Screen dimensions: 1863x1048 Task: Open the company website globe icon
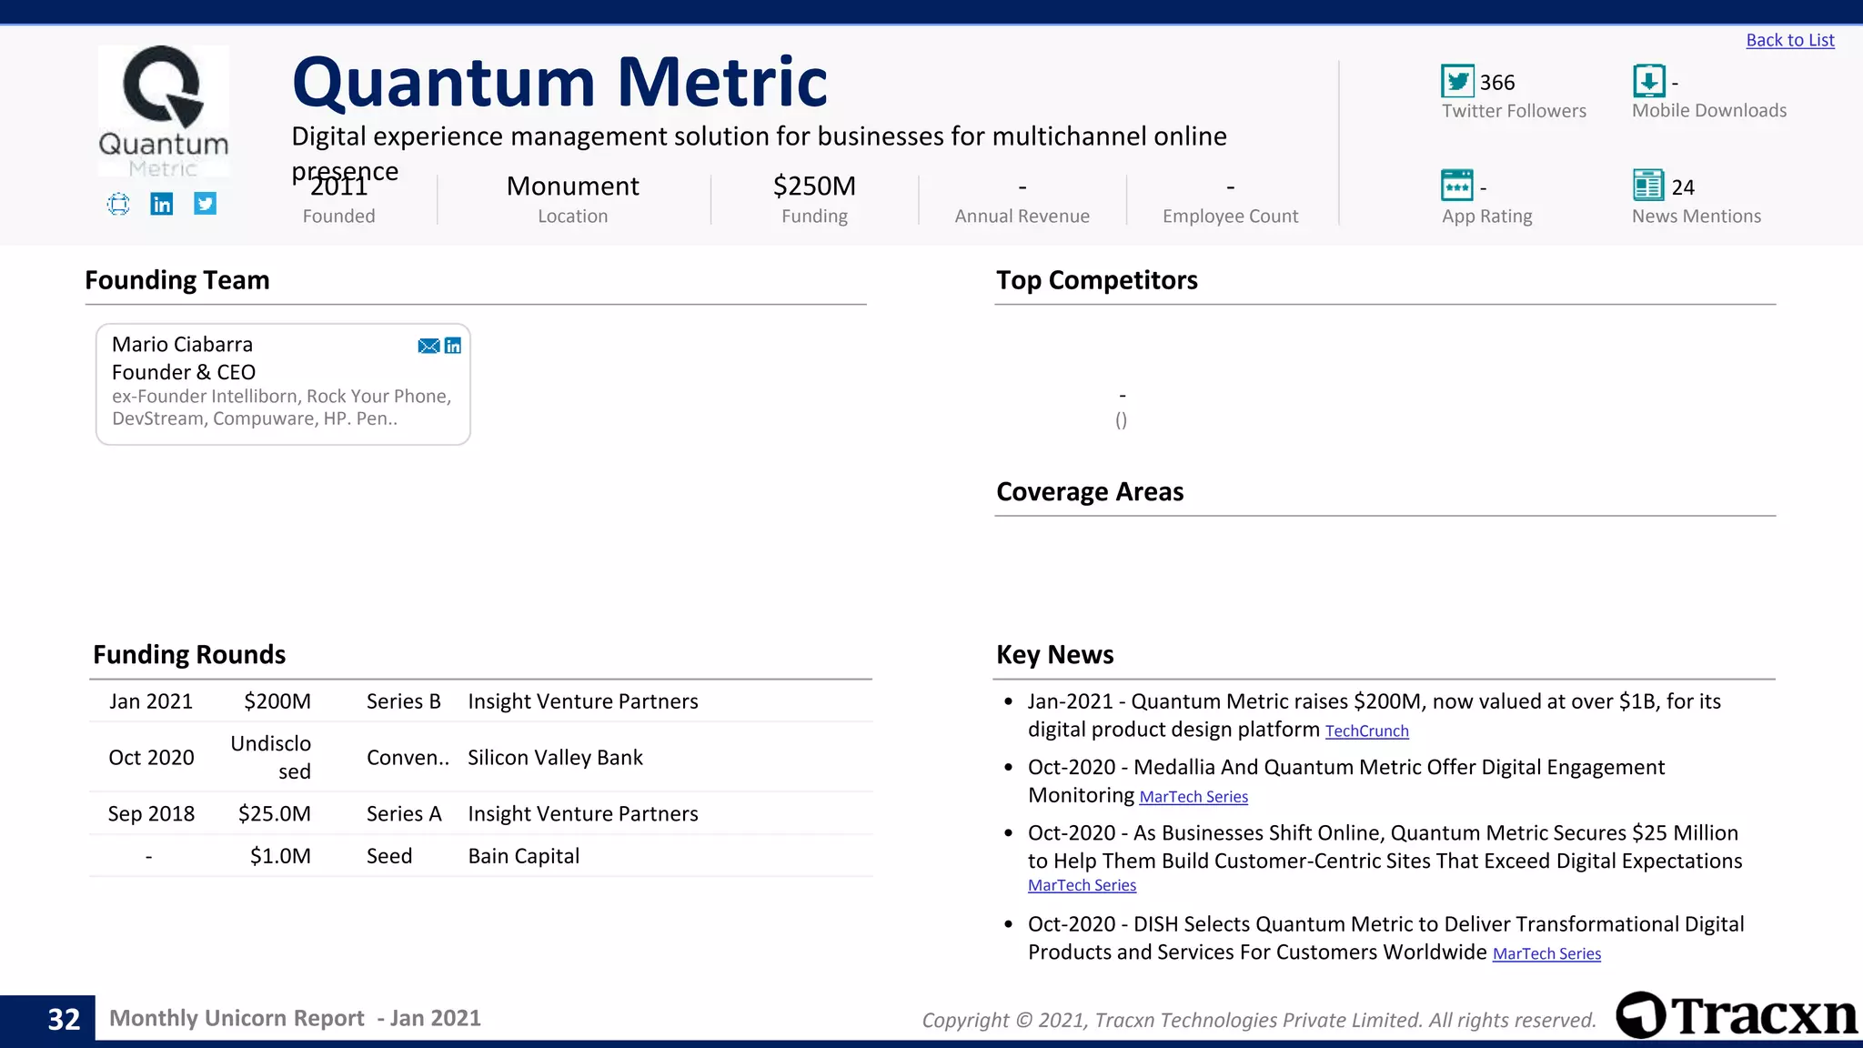(118, 204)
